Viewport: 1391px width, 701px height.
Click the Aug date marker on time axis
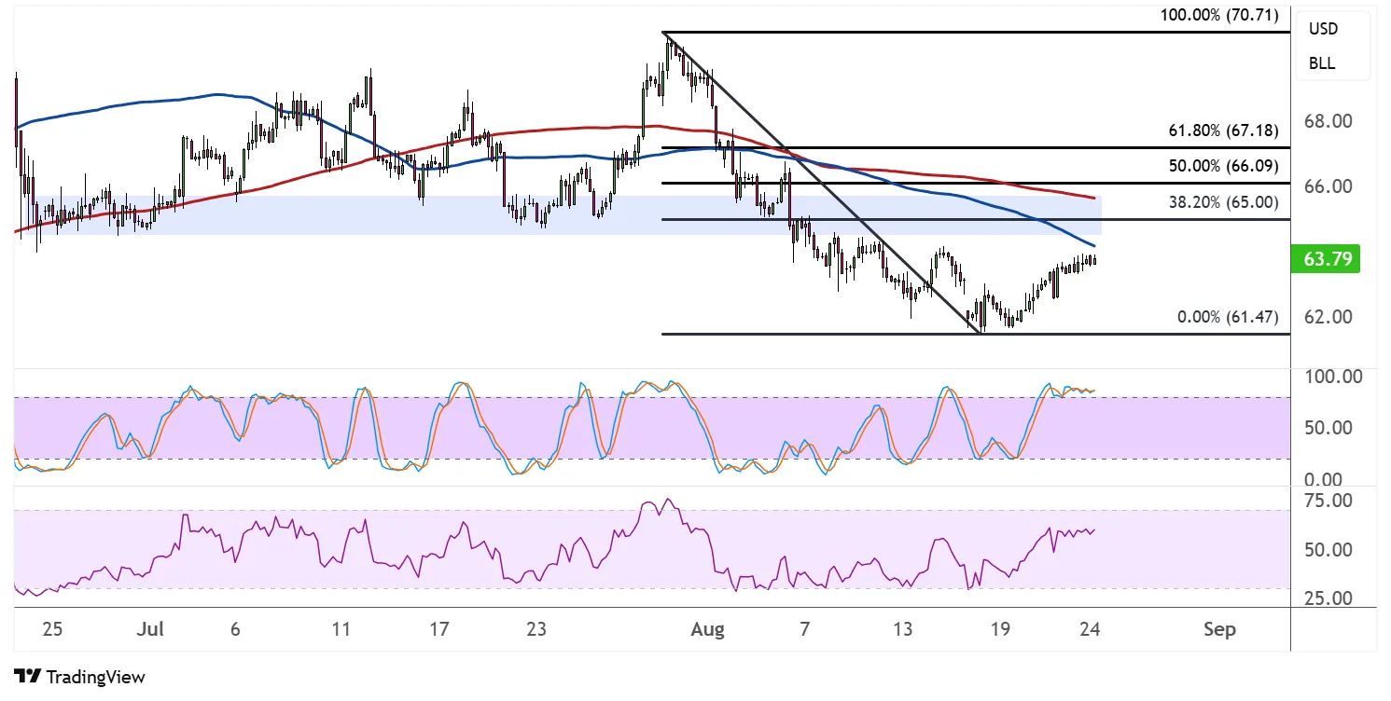coord(707,629)
